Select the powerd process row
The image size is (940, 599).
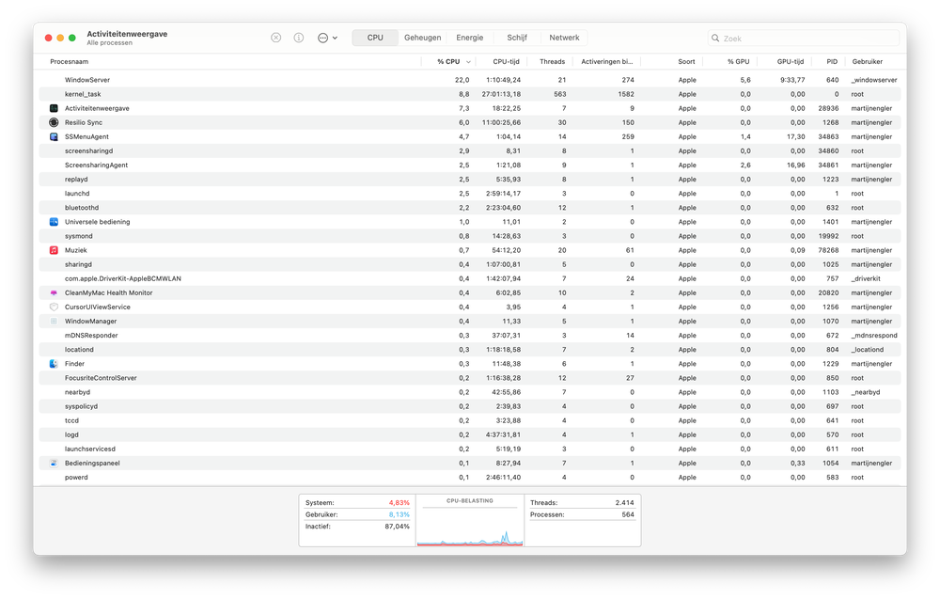pyautogui.click(x=469, y=478)
